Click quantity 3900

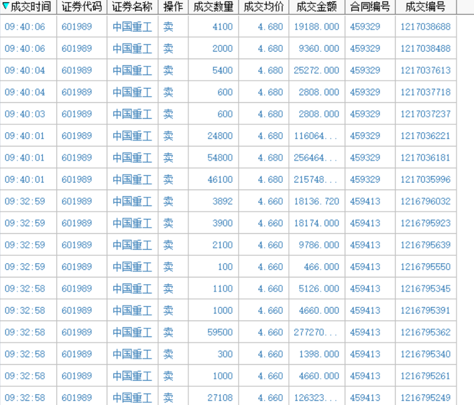[x=223, y=223]
